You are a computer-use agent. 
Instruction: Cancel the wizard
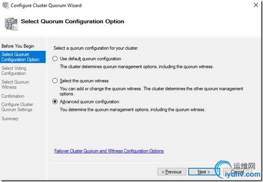(237, 172)
